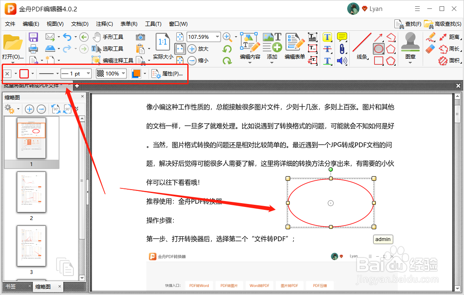Toggle the Fit Width view button

click(180, 49)
